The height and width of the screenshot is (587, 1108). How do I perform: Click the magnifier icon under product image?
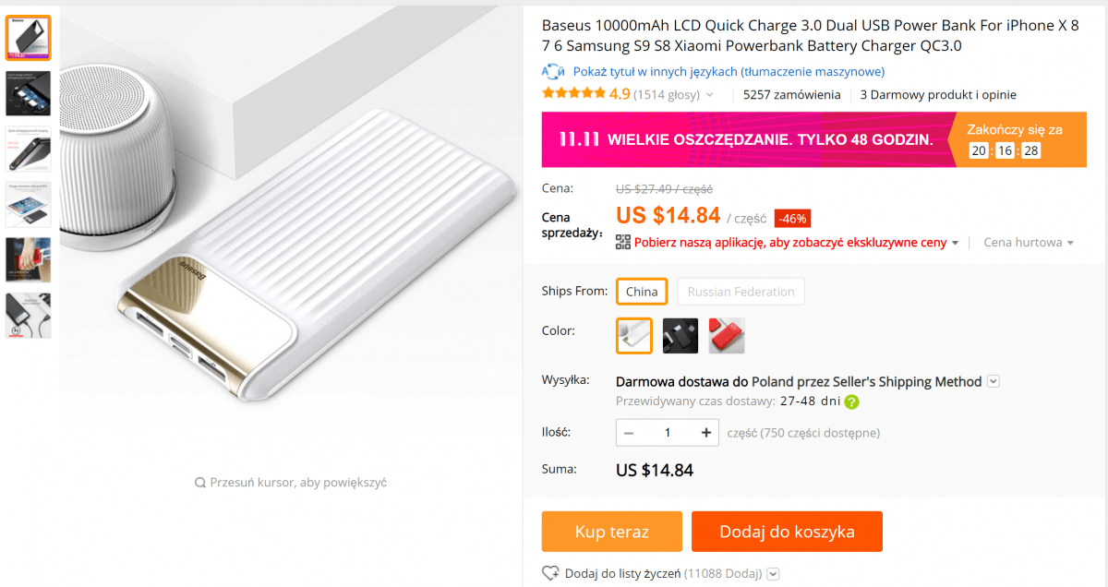(199, 483)
